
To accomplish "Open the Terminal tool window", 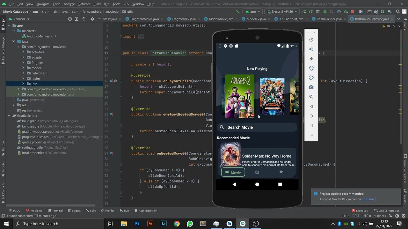I will point(55,211).
